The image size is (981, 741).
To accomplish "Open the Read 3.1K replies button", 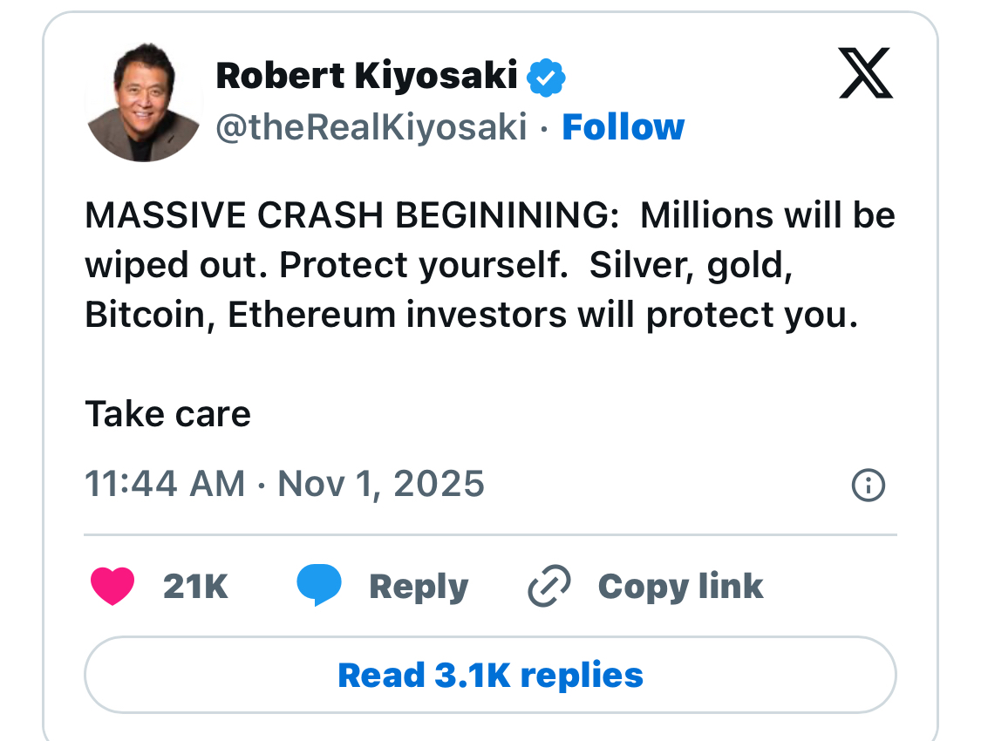I will (x=490, y=675).
